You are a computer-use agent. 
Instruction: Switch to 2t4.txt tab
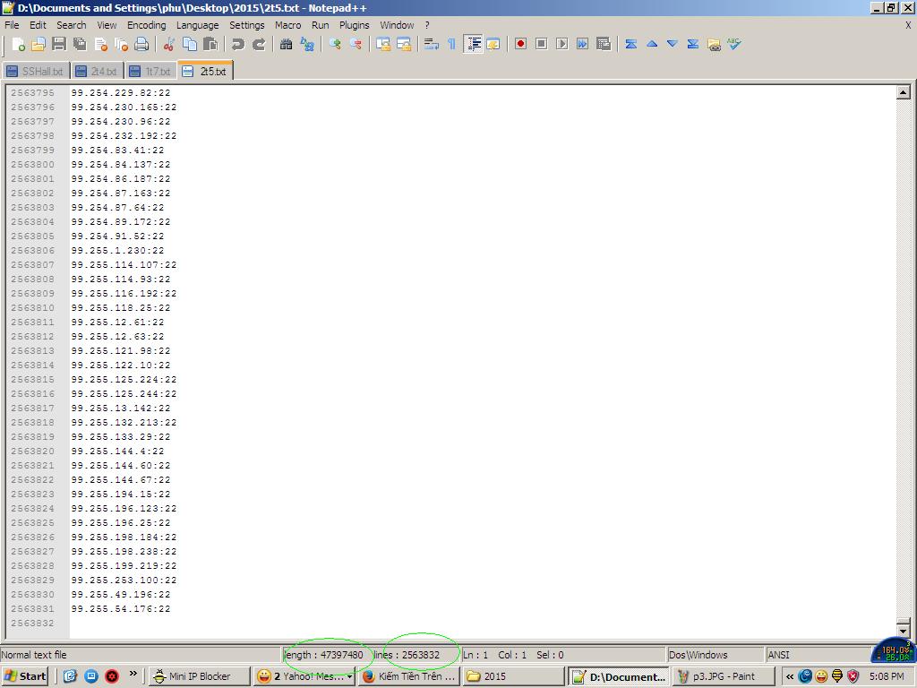(x=98, y=72)
